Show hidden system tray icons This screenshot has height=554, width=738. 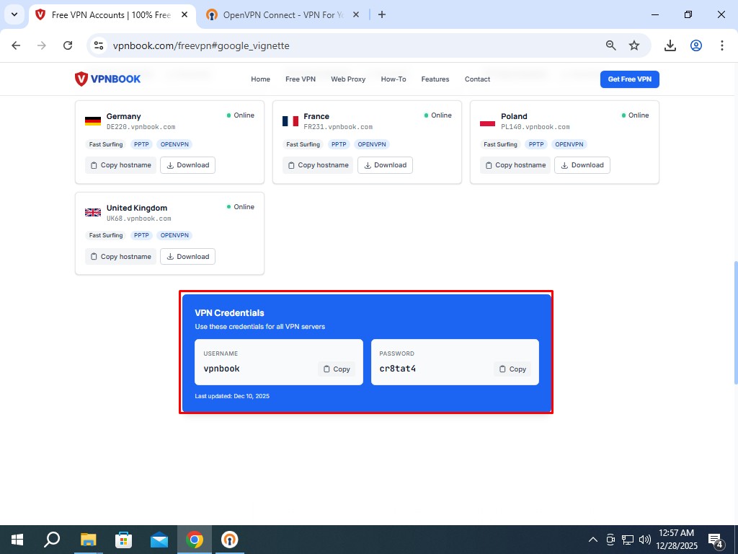(x=593, y=540)
